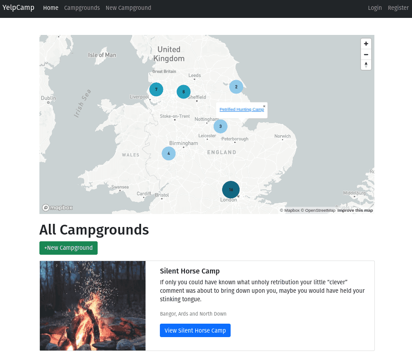This screenshot has height=355, width=412.
Task: Click the Leicester label on the map
Action: tap(207, 136)
